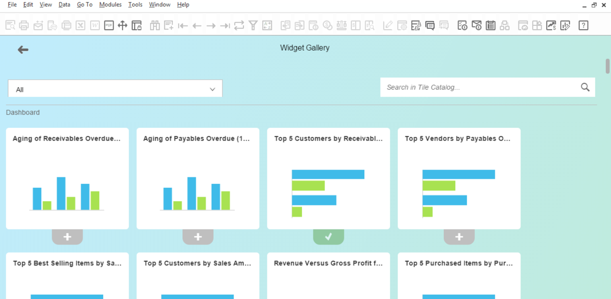Go back using the left arrow button
611x299 pixels.
pos(23,50)
